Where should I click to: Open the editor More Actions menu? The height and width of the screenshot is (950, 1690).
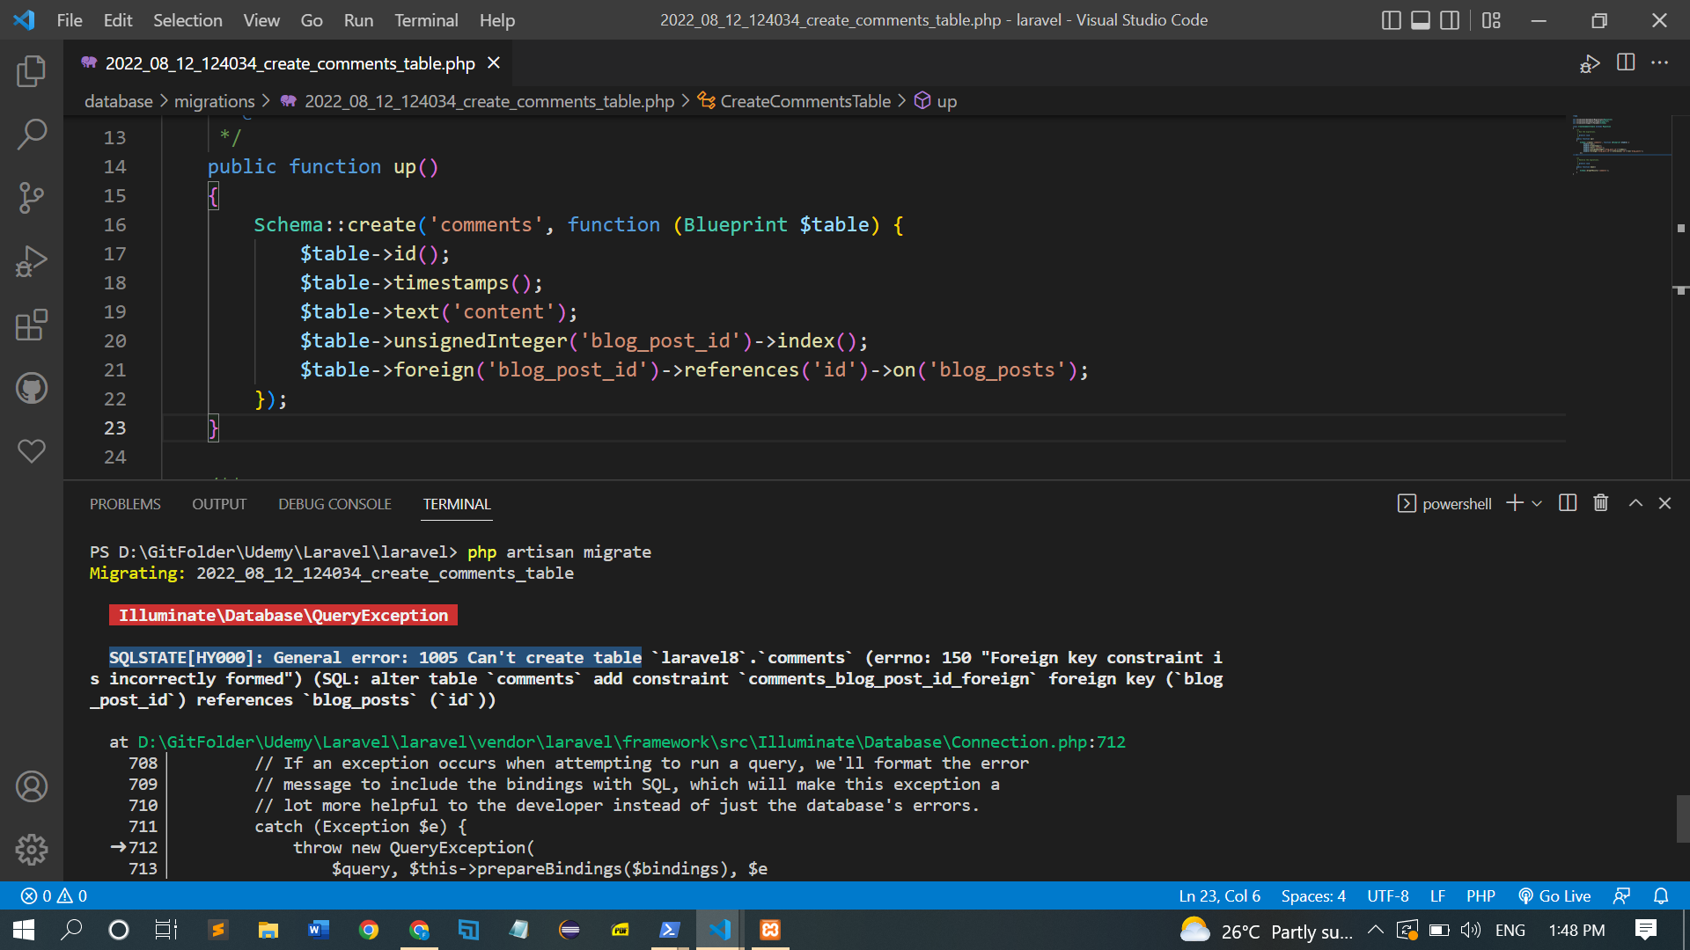[x=1660, y=62]
